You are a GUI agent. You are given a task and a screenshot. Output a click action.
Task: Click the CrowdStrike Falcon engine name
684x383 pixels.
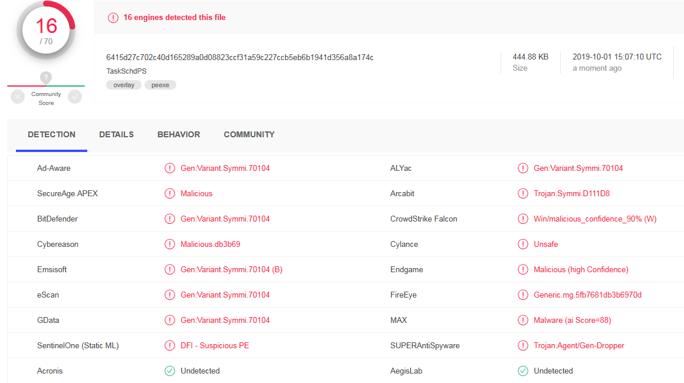point(423,219)
